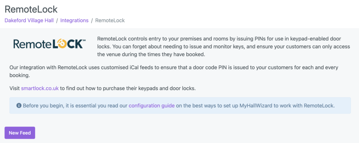This screenshot has height=143, width=359.
Task: Click the slash separator after Dakeford Village Hall
Action: pyautogui.click(x=57, y=20)
